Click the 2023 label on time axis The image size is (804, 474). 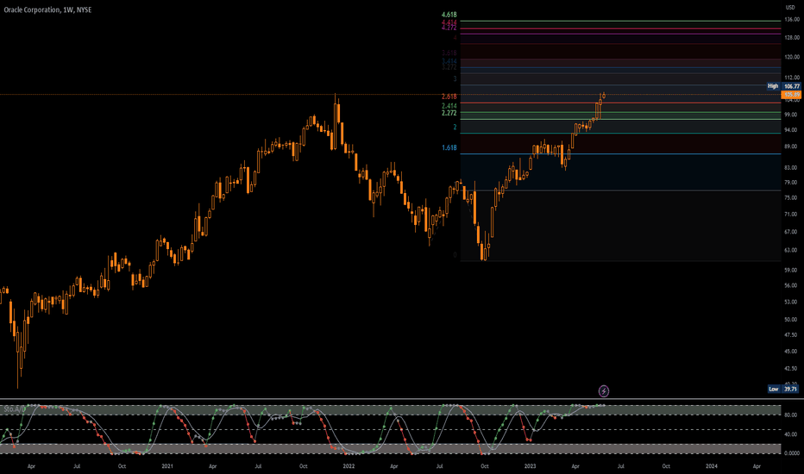click(x=530, y=466)
